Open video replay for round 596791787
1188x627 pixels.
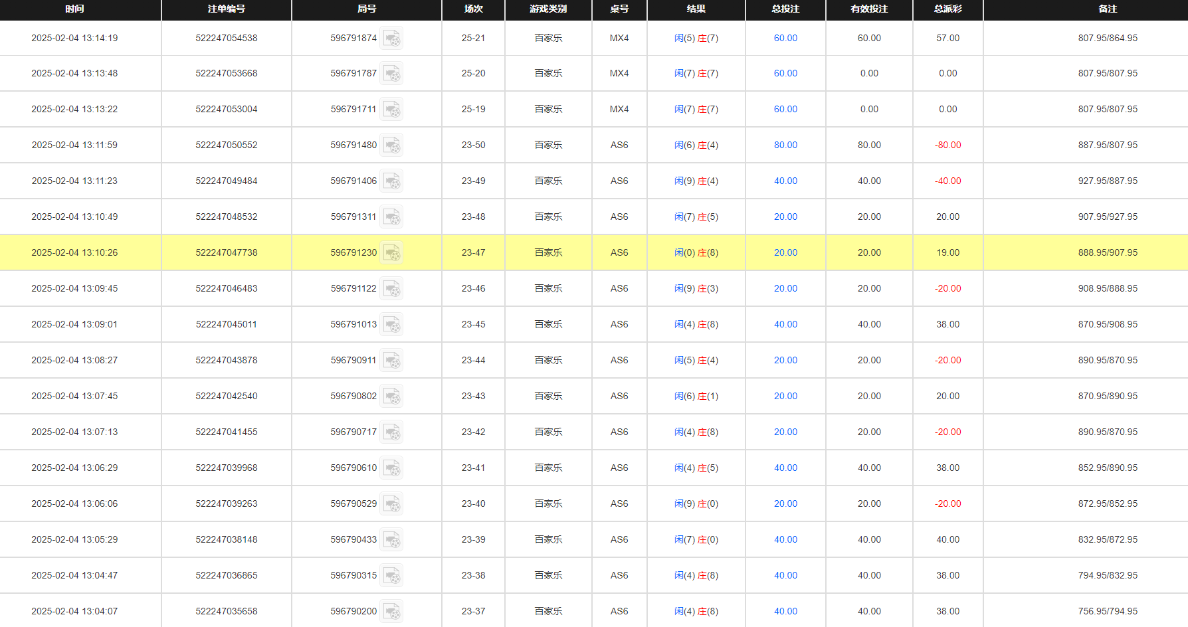391,74
